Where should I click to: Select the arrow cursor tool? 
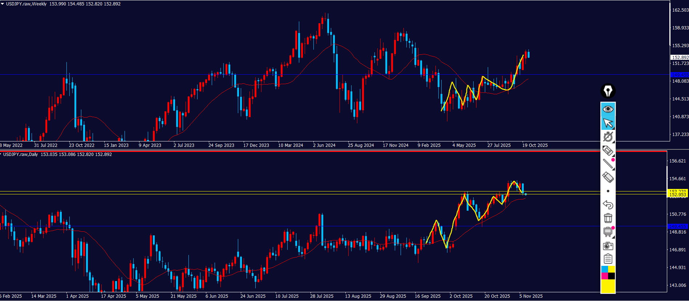[608, 123]
